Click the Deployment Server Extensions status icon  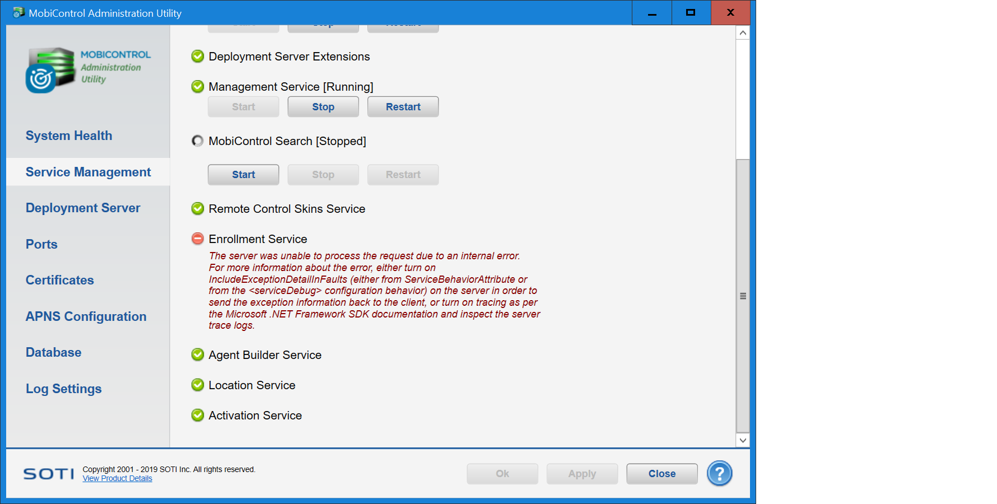click(198, 57)
